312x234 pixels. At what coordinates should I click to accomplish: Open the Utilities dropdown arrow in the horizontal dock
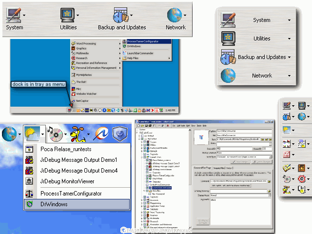click(x=78, y=15)
